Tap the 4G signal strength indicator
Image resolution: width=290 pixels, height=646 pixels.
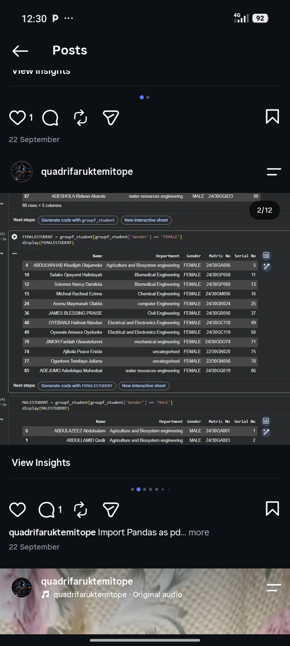pos(241,18)
